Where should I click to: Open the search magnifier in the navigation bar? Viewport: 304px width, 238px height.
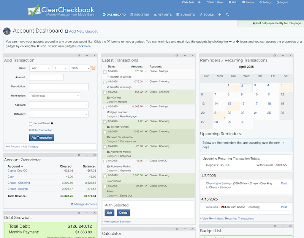226,15
